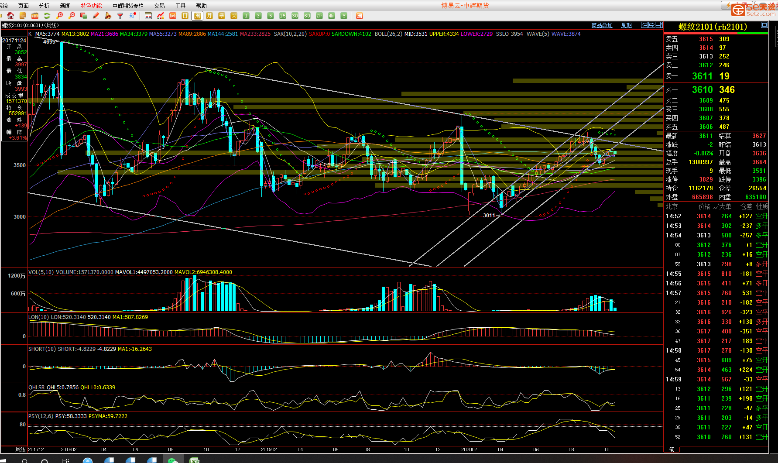The height and width of the screenshot is (463, 778).
Task: Open the alert bell icon
Action: pyautogui.click(x=108, y=16)
